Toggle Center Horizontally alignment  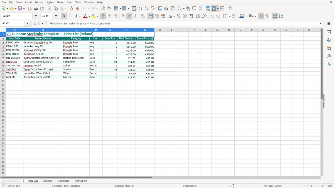coord(109,16)
